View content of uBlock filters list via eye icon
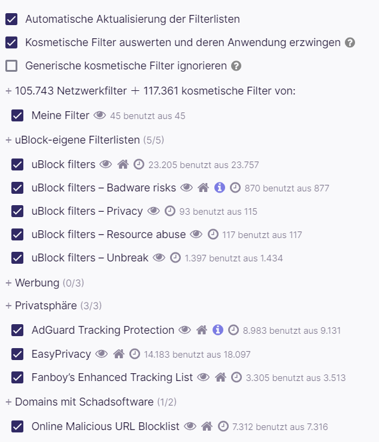379x442 pixels. click(x=106, y=164)
